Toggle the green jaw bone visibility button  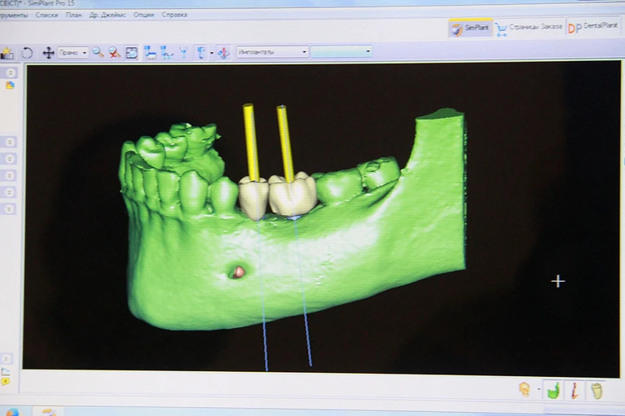tap(553, 390)
